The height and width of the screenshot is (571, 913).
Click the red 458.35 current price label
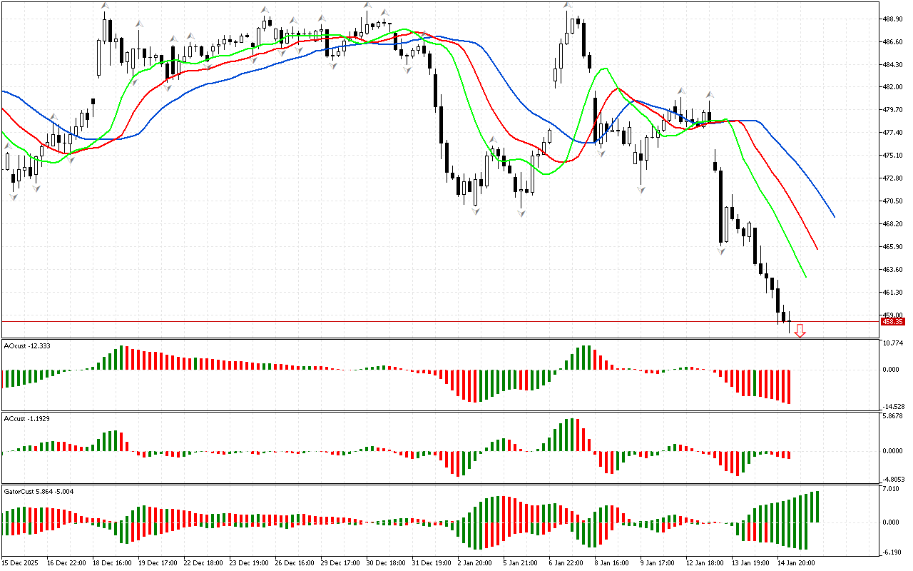892,322
